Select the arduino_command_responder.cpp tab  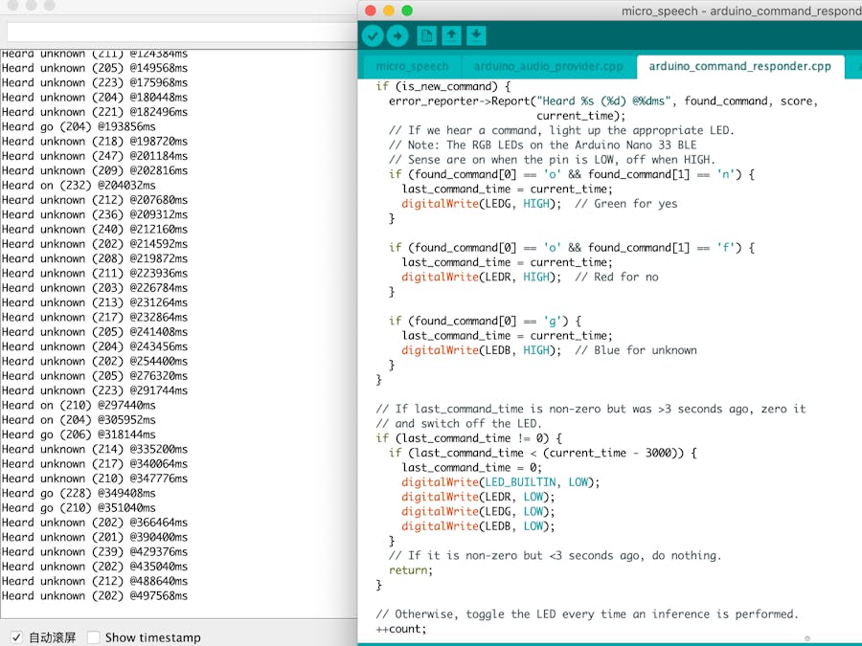coord(739,66)
